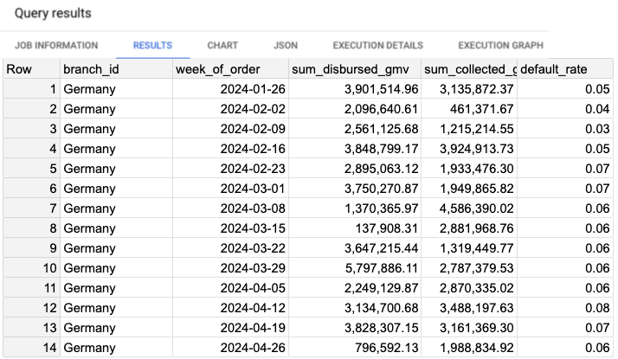Switch to the RESULTS tab
The height and width of the screenshot is (359, 618).
[152, 45]
